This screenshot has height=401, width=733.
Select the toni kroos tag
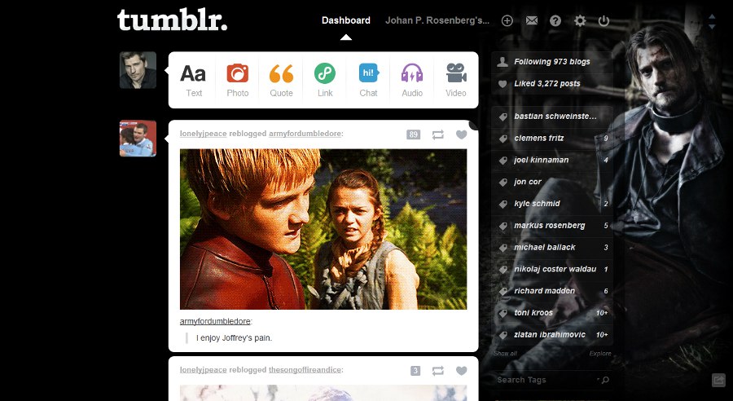coord(551,312)
